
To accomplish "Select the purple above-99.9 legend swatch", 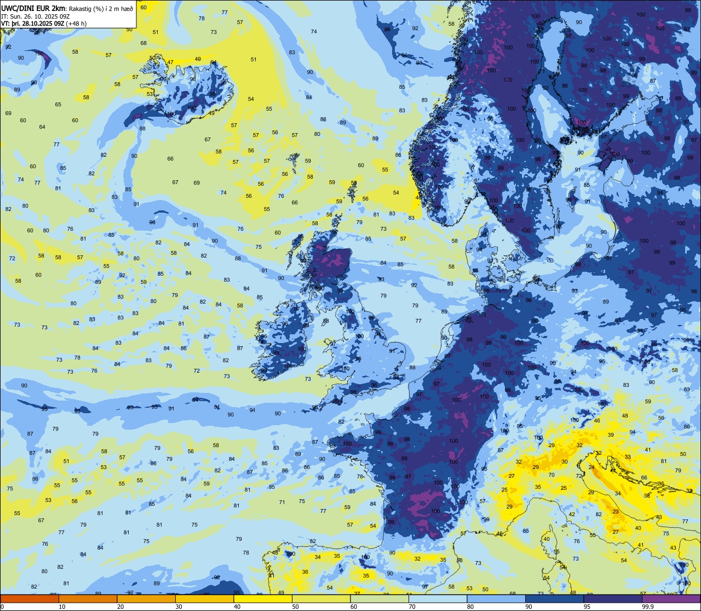I will (671, 598).
